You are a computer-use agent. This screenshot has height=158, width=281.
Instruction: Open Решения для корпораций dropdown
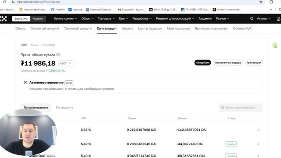pyautogui.click(x=175, y=18)
